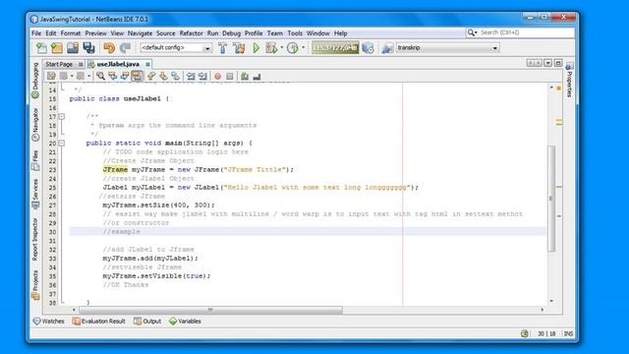Click Find Next Occurrence icon

coord(125,76)
